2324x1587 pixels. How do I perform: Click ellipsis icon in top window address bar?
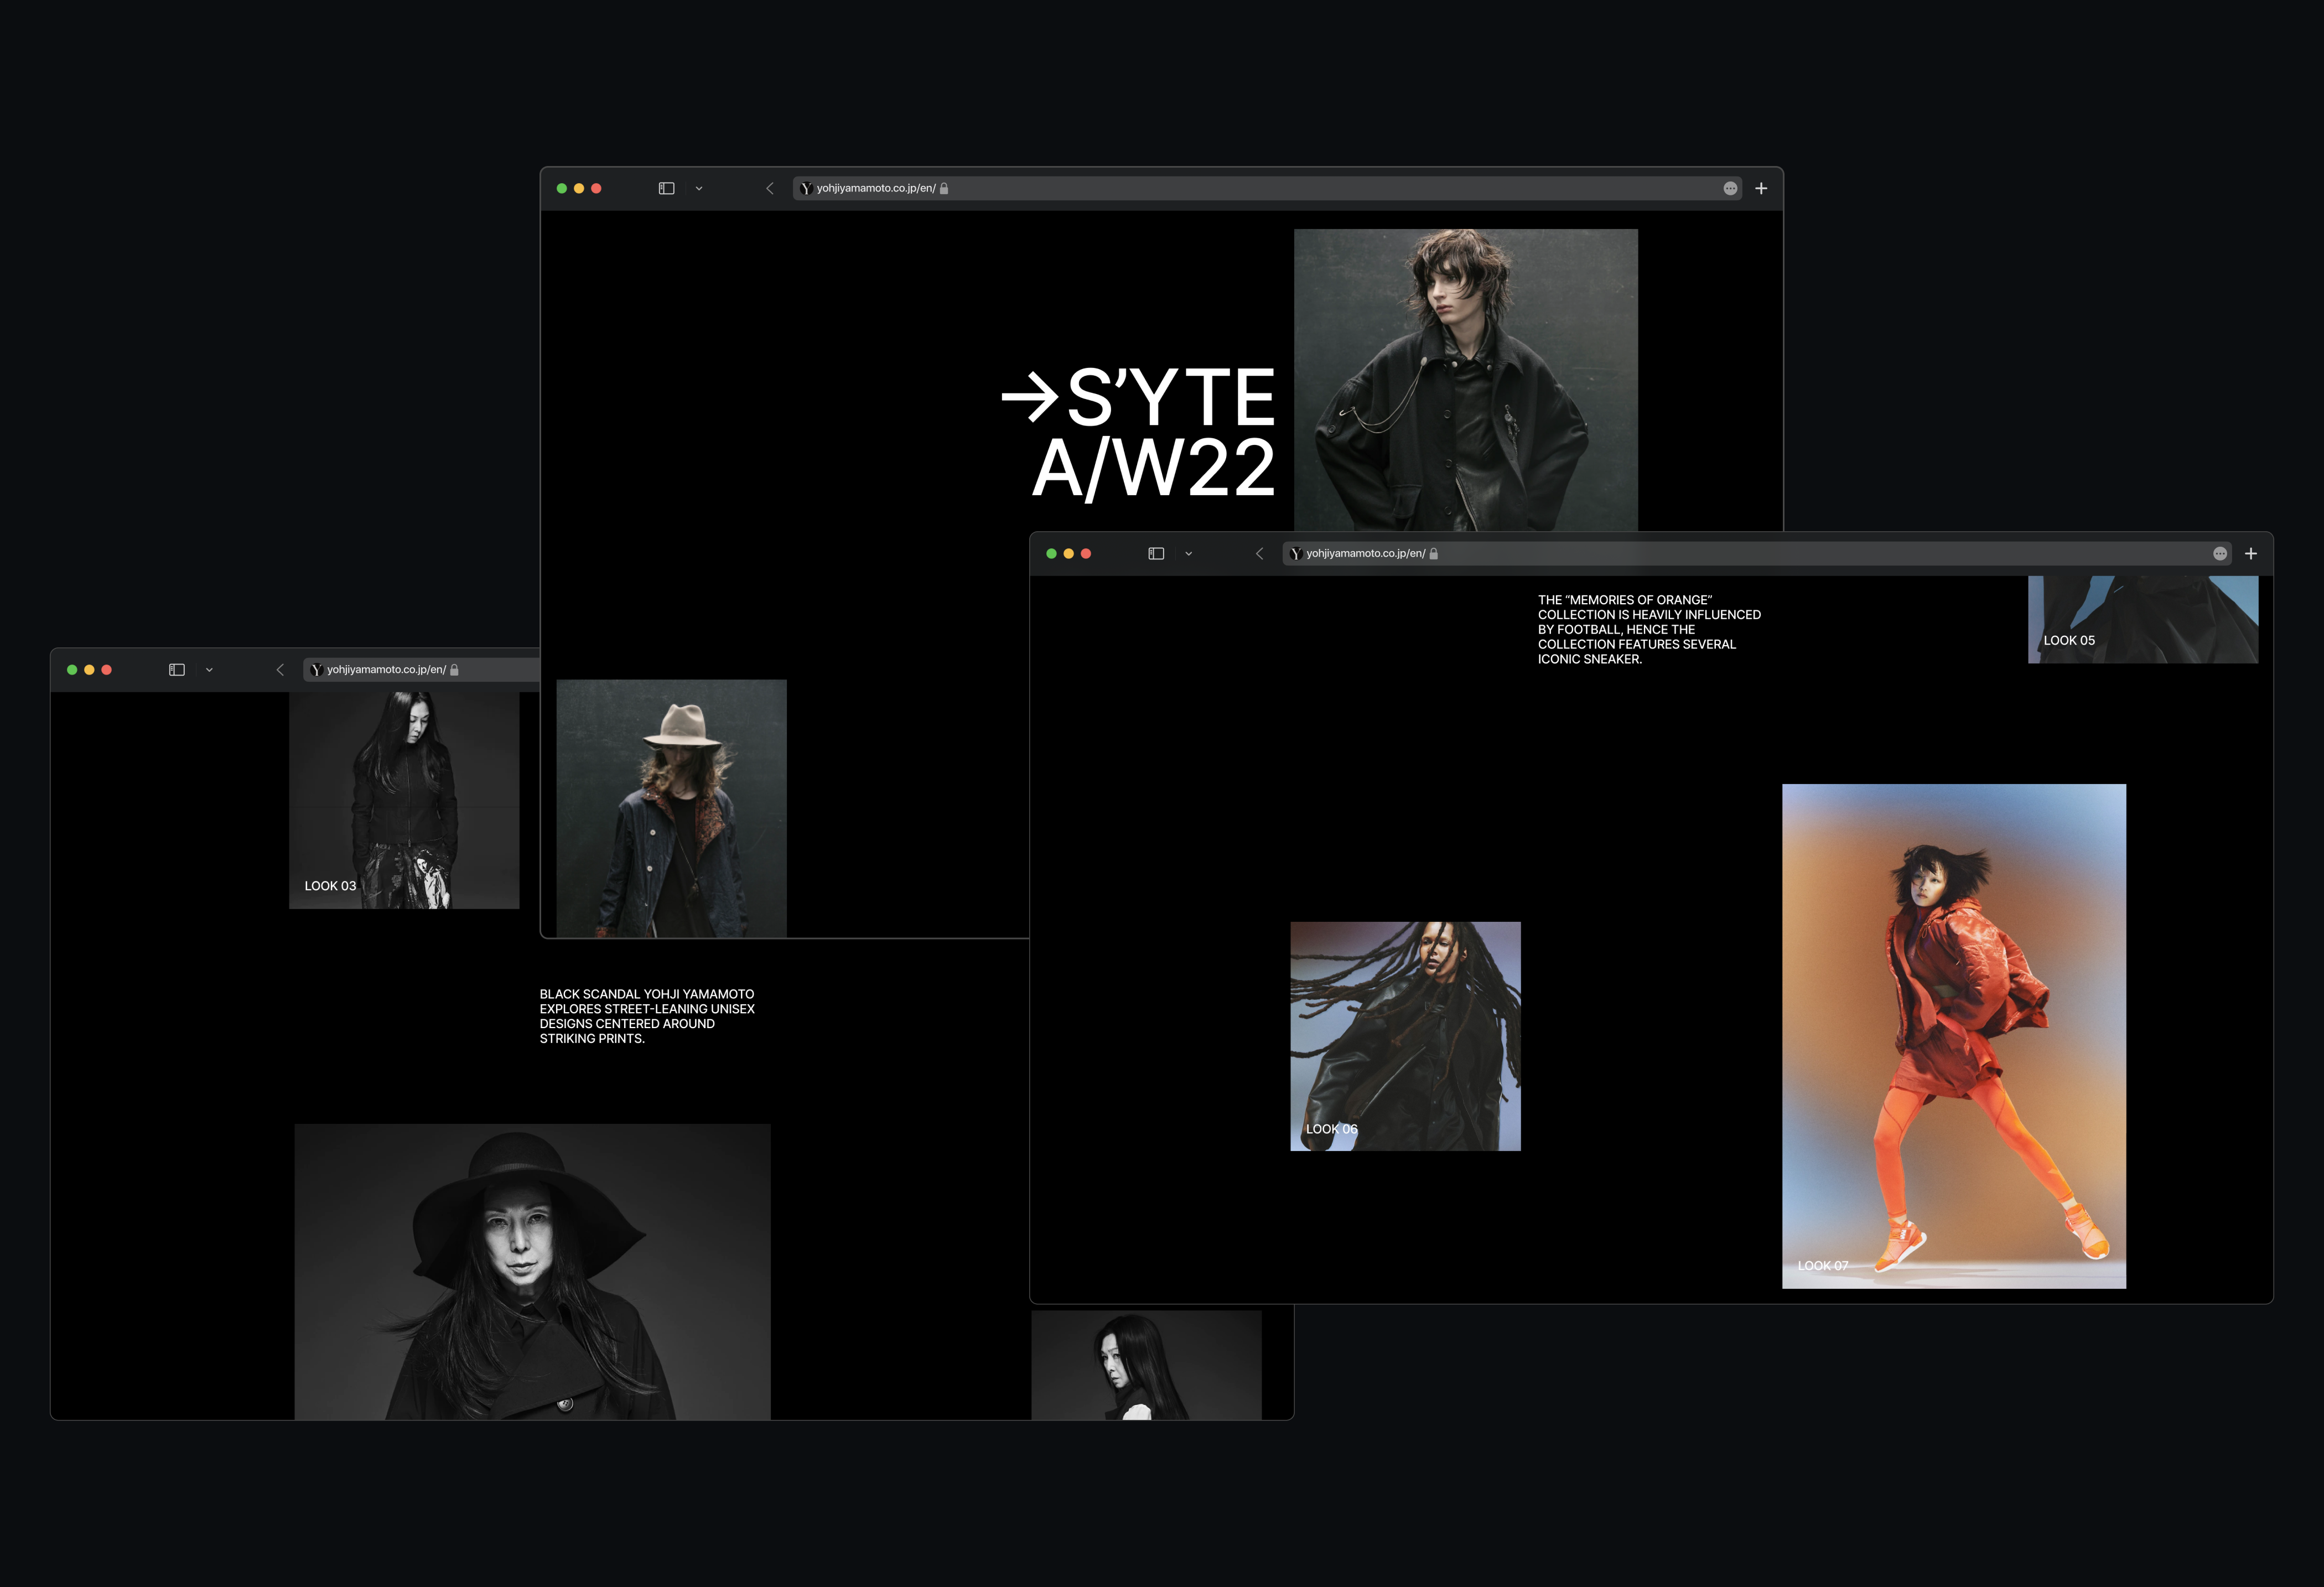click(1730, 188)
